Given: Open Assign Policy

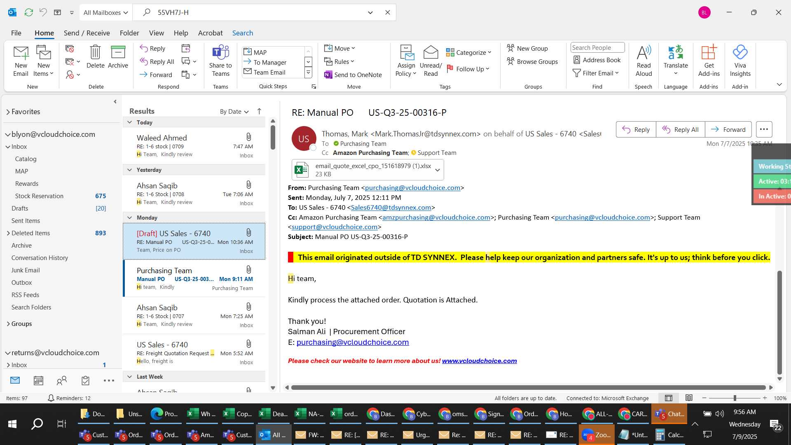Looking at the screenshot, I should [x=406, y=61].
